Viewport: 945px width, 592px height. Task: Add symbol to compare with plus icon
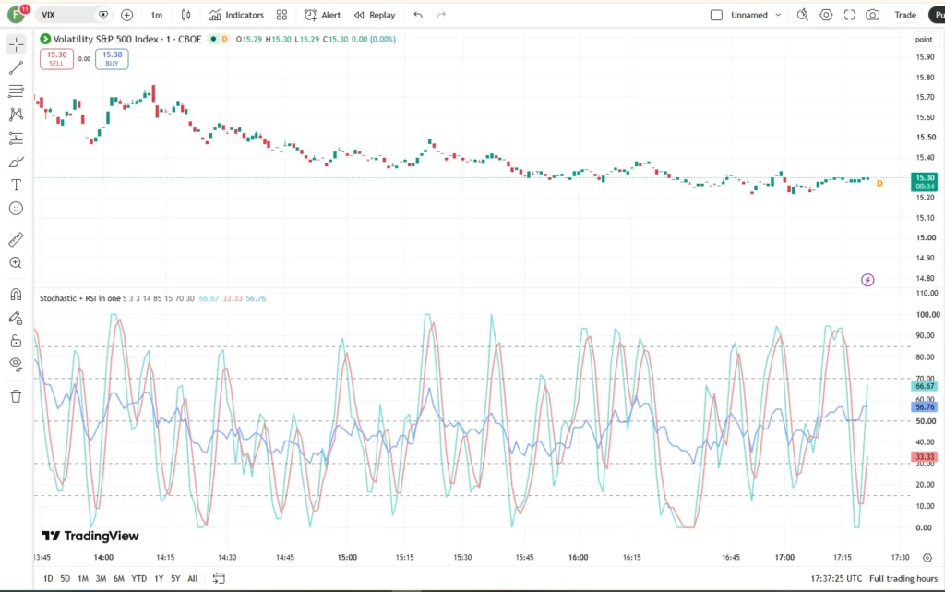[x=126, y=15]
